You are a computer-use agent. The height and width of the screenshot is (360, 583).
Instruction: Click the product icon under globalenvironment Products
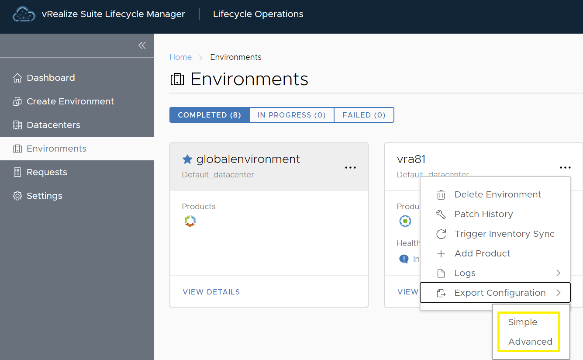(x=190, y=221)
